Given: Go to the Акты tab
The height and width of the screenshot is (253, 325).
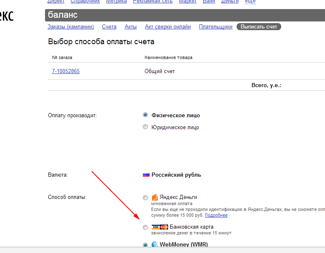Looking at the screenshot, I should tap(130, 27).
